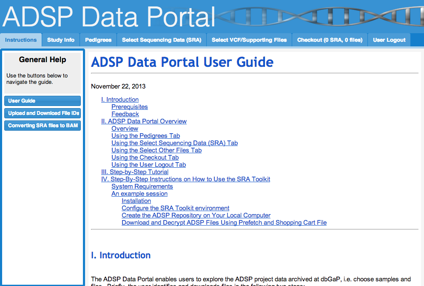Click the User Logout tab
Viewport: 424px width, 286px height.
pos(389,40)
